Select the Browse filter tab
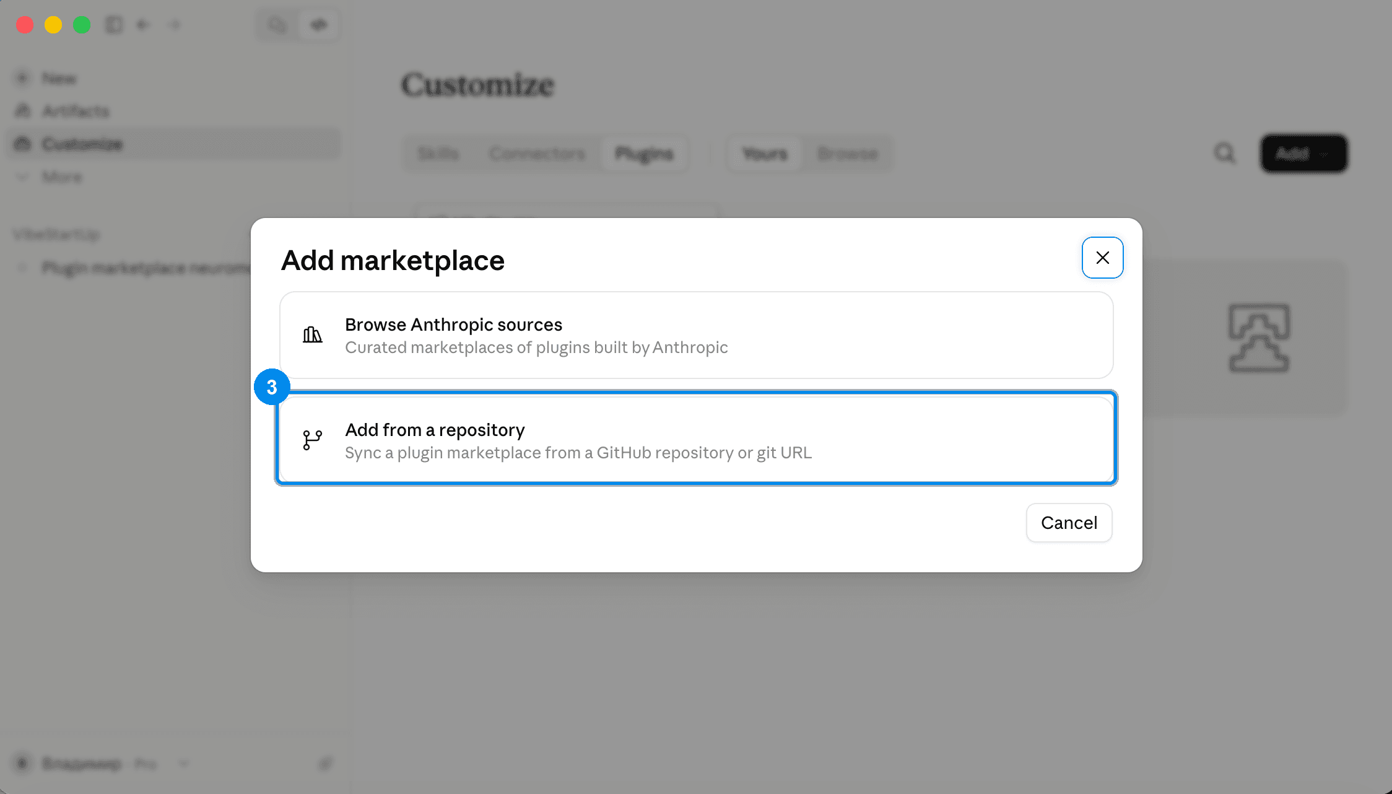Screen dimensions: 1392x794 pyautogui.click(x=848, y=154)
